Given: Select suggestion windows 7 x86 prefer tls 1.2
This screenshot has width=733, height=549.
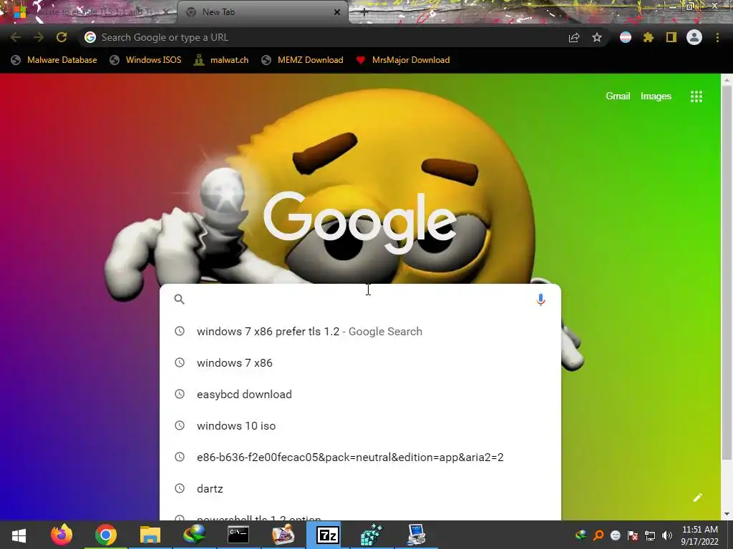Looking at the screenshot, I should coord(360,332).
